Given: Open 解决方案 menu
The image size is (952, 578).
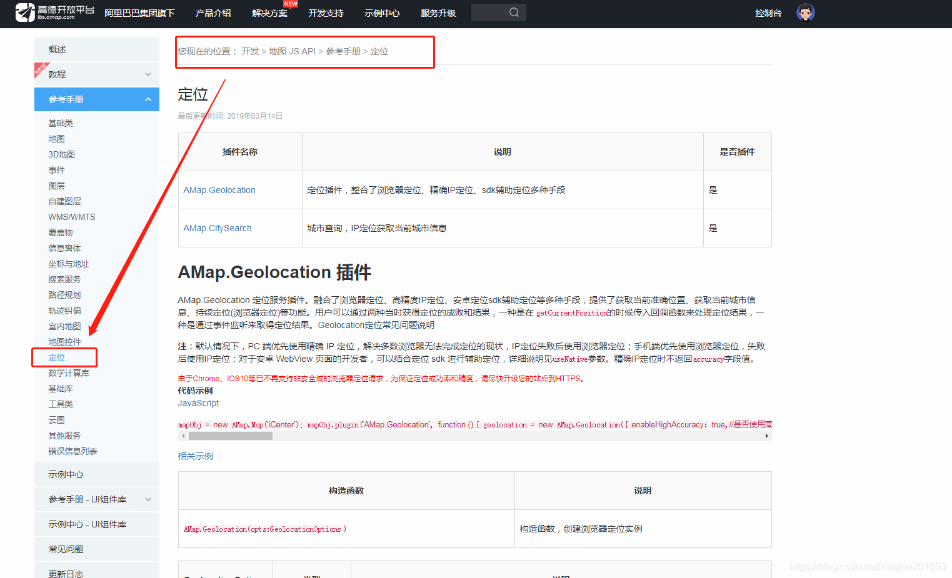Looking at the screenshot, I should pyautogui.click(x=269, y=13).
